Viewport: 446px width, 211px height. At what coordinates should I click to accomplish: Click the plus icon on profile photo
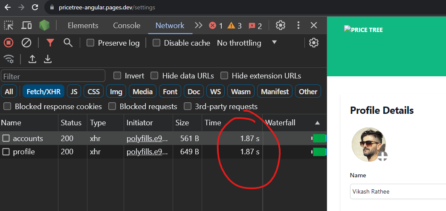(382, 156)
